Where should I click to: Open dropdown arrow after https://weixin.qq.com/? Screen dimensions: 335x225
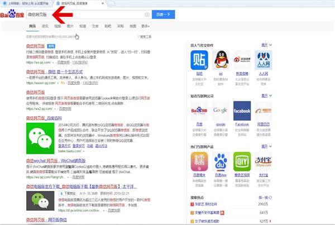(x=58, y=83)
